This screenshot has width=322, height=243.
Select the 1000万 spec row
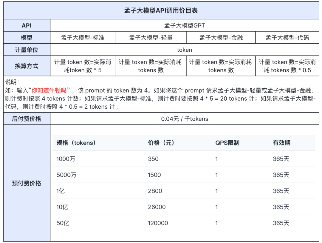pyautogui.click(x=184, y=159)
